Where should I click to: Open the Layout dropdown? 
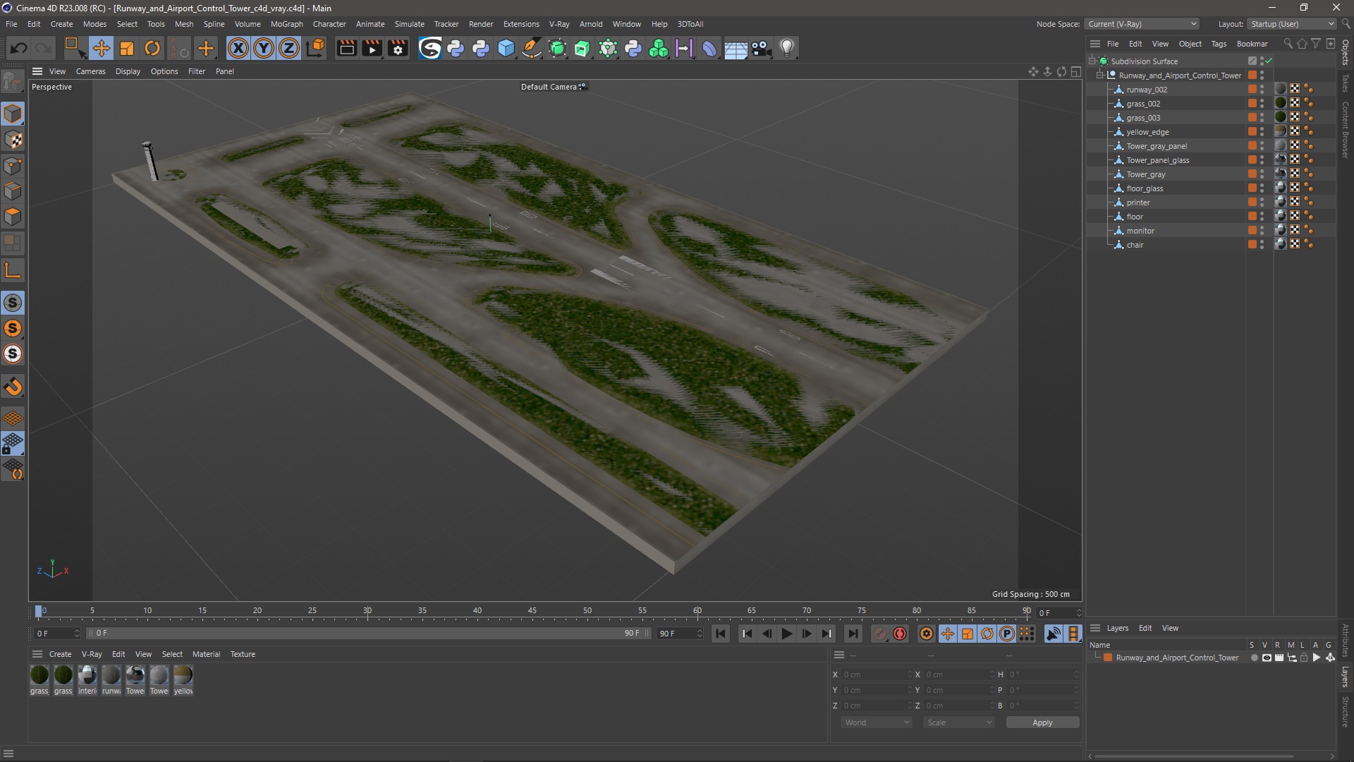pyautogui.click(x=1292, y=24)
